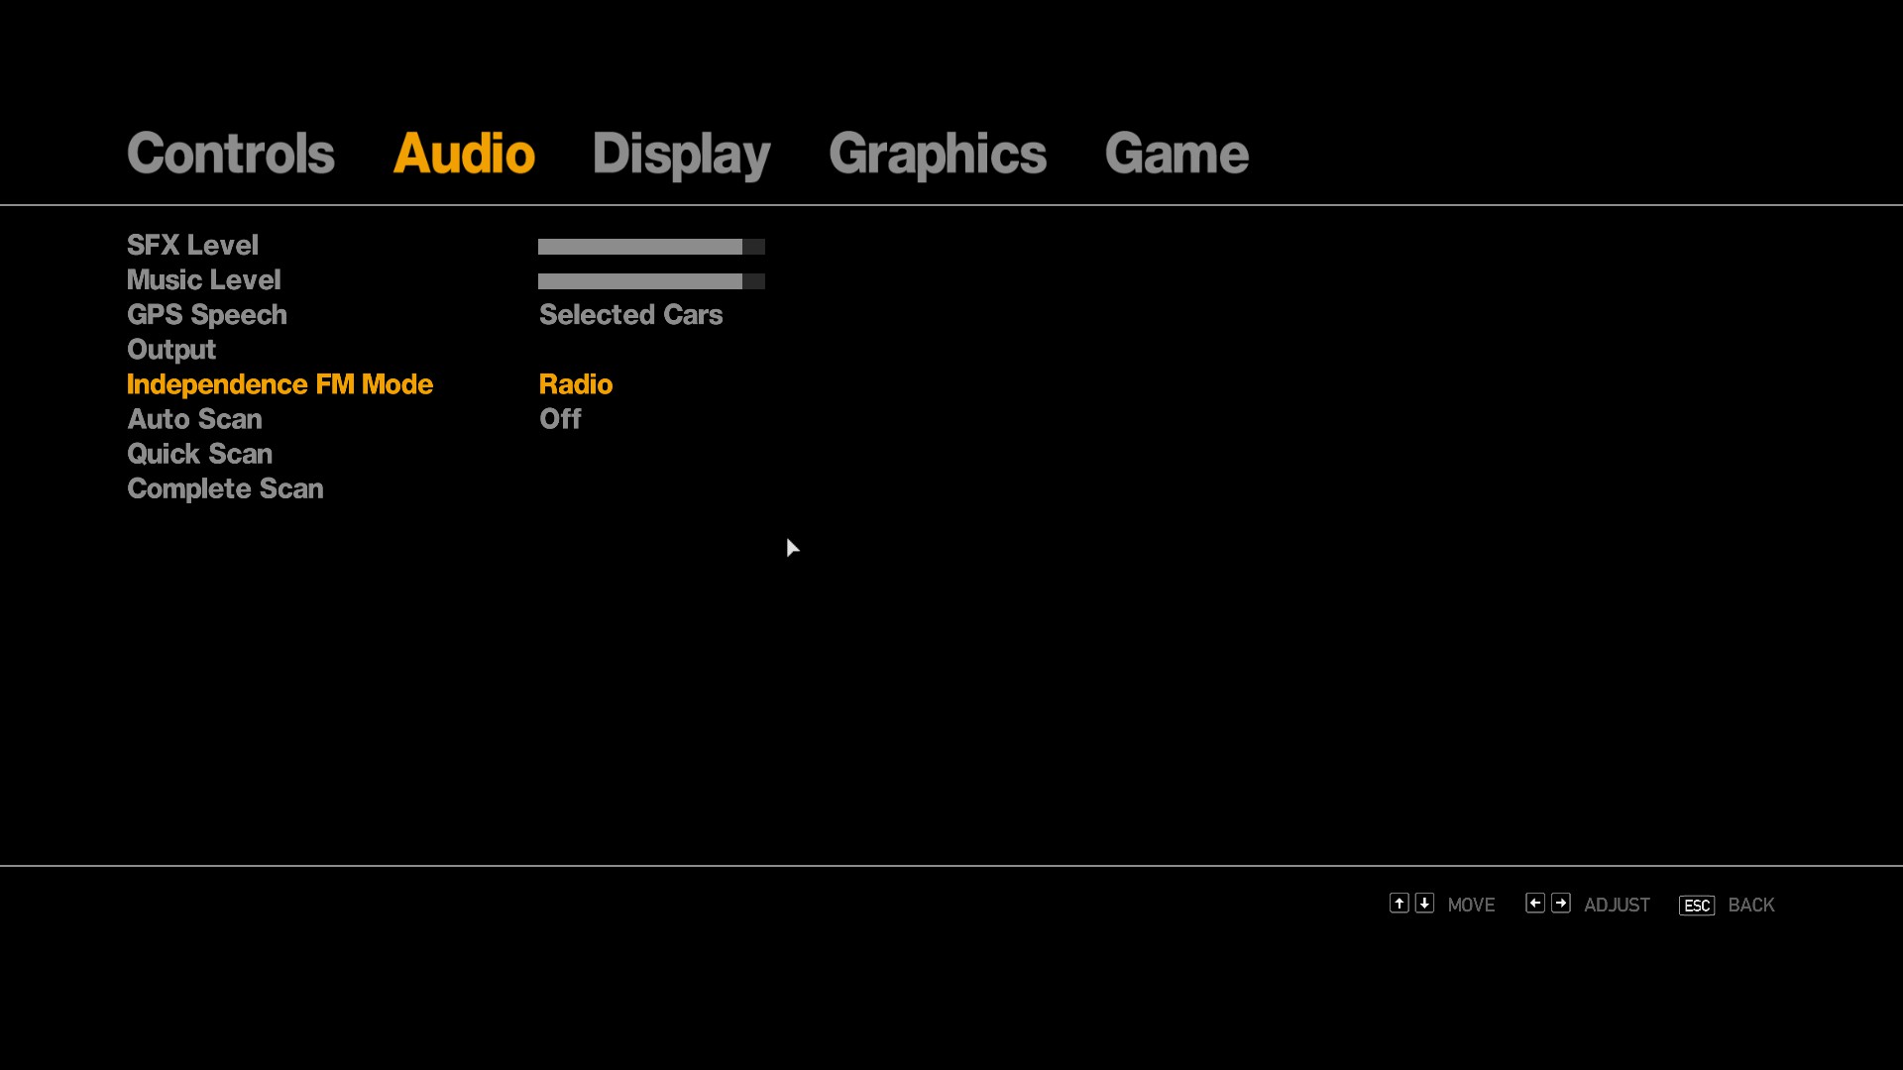Open the Display tab
This screenshot has height=1070, width=1903.
(x=681, y=154)
